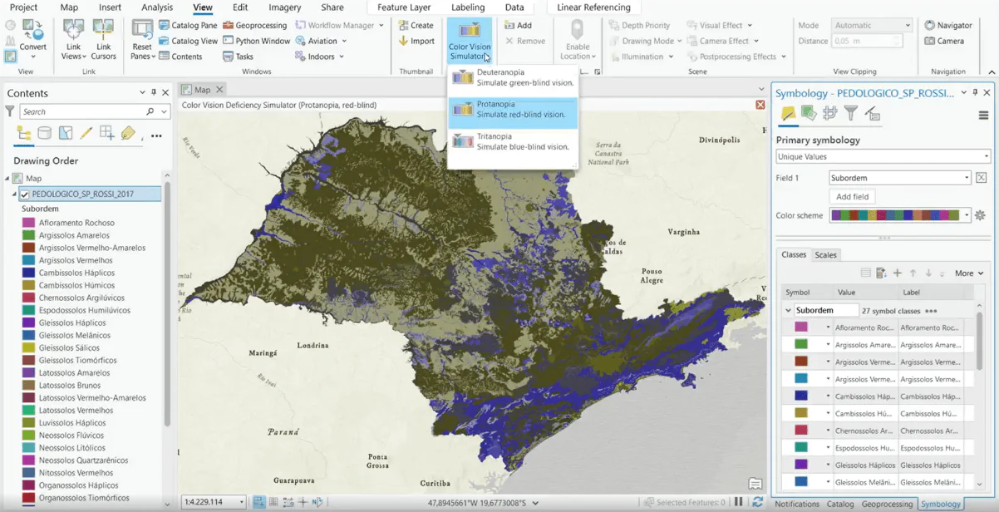Image resolution: width=999 pixels, height=512 pixels.
Task: Click the Search box in Contents
Action: click(83, 111)
